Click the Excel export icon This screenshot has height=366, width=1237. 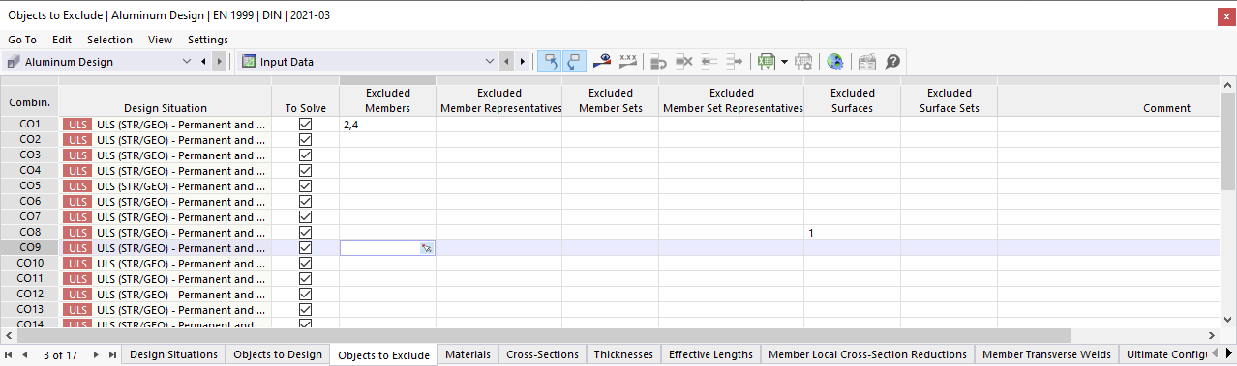pos(766,62)
